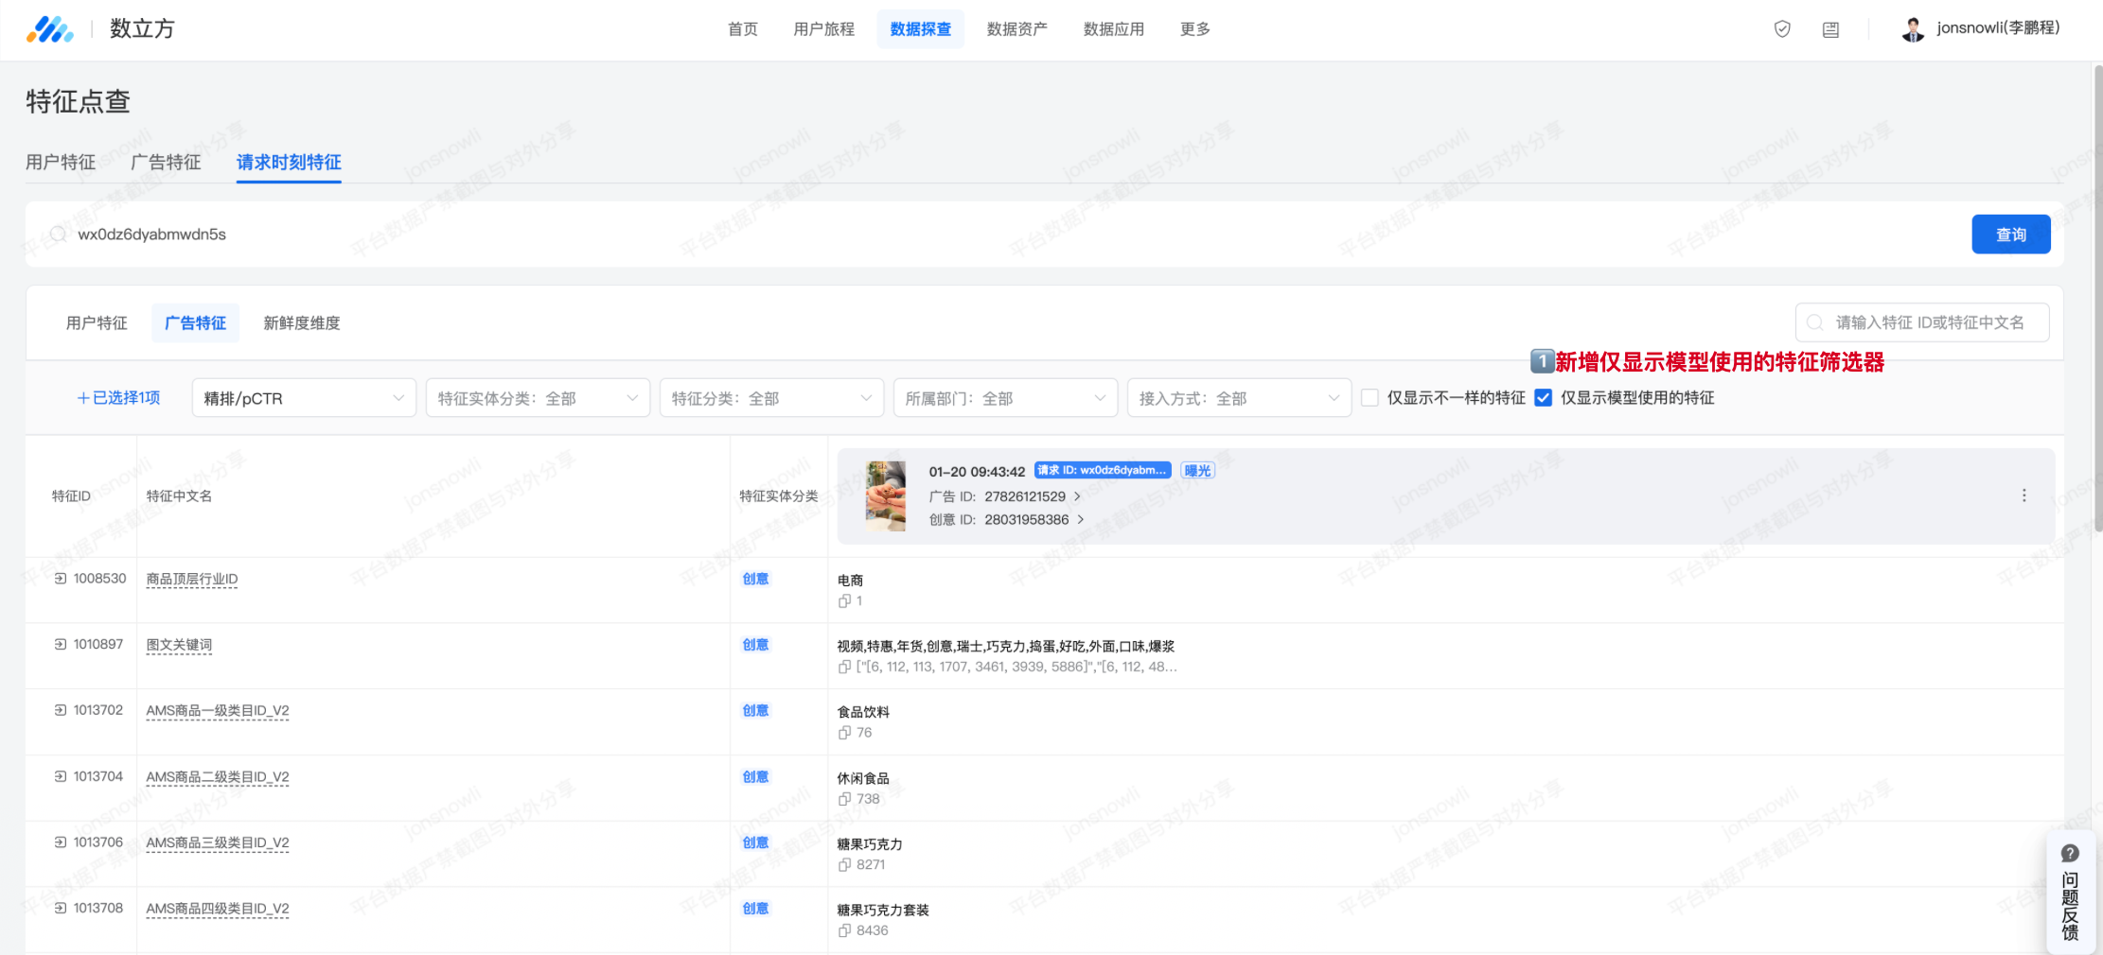This screenshot has width=2103, height=955.
Task: Click the 曝光 tag on the ad card
Action: 1197,470
